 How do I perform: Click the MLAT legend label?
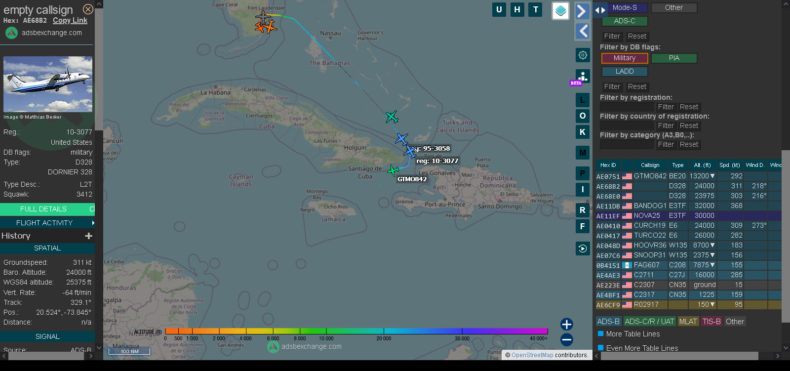(x=688, y=322)
